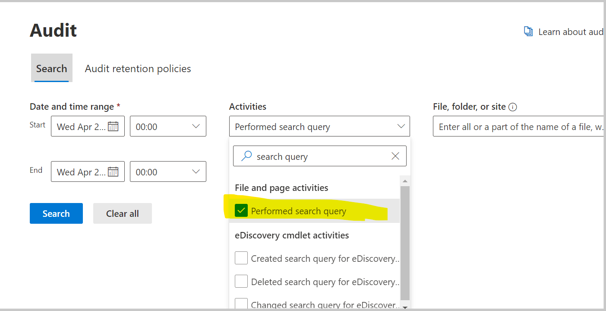Uncheck Performed search query checkbox
The height and width of the screenshot is (311, 606).
(x=241, y=211)
